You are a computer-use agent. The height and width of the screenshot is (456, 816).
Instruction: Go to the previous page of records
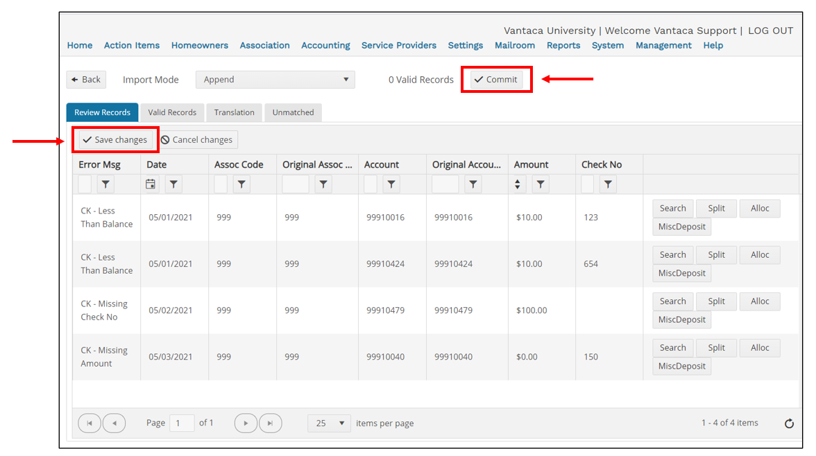coord(114,423)
